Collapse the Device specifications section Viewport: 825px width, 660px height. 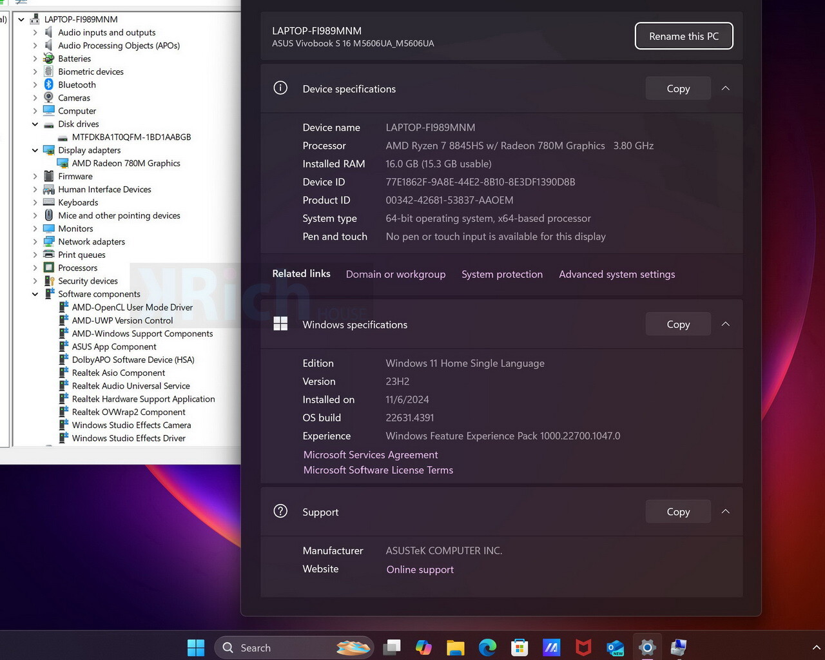(726, 88)
